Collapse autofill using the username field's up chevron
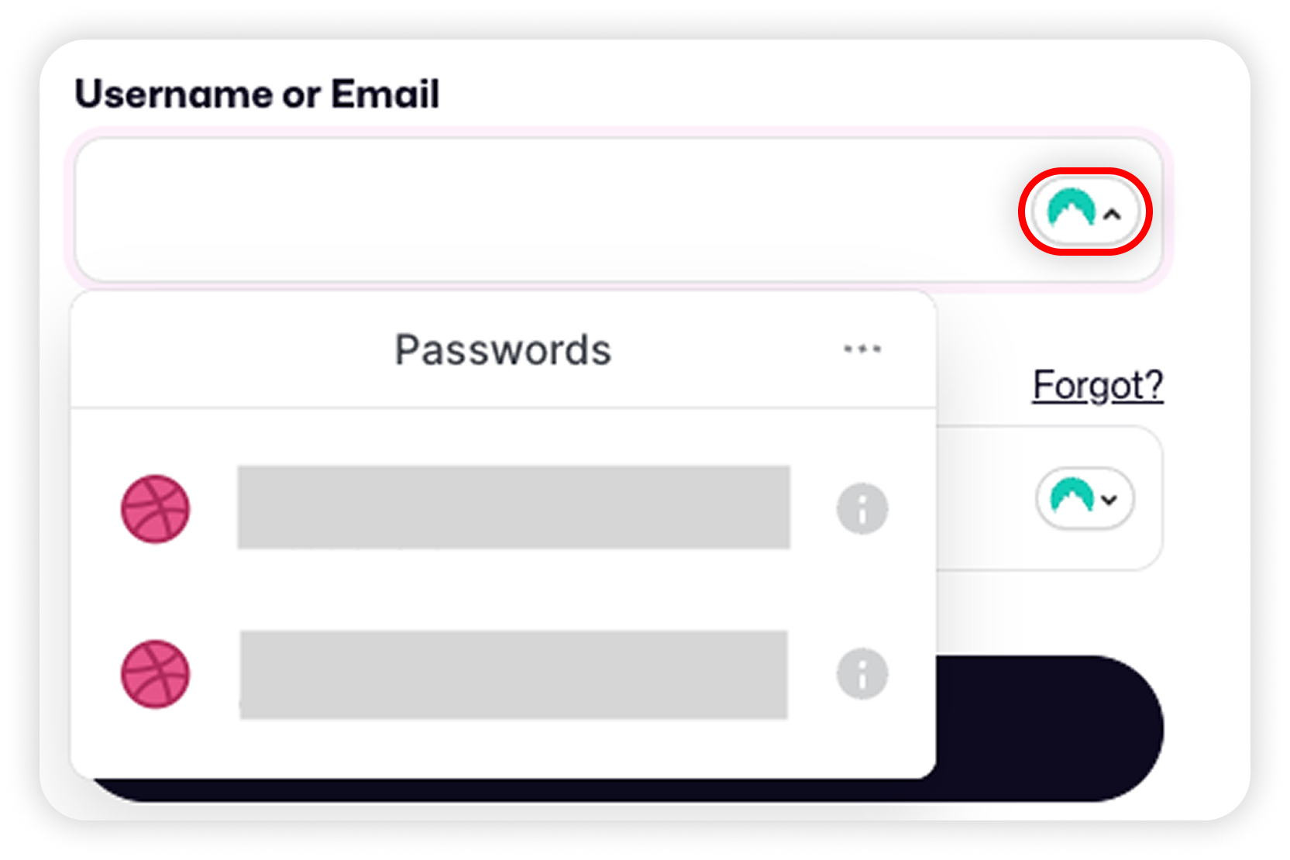 (1113, 215)
